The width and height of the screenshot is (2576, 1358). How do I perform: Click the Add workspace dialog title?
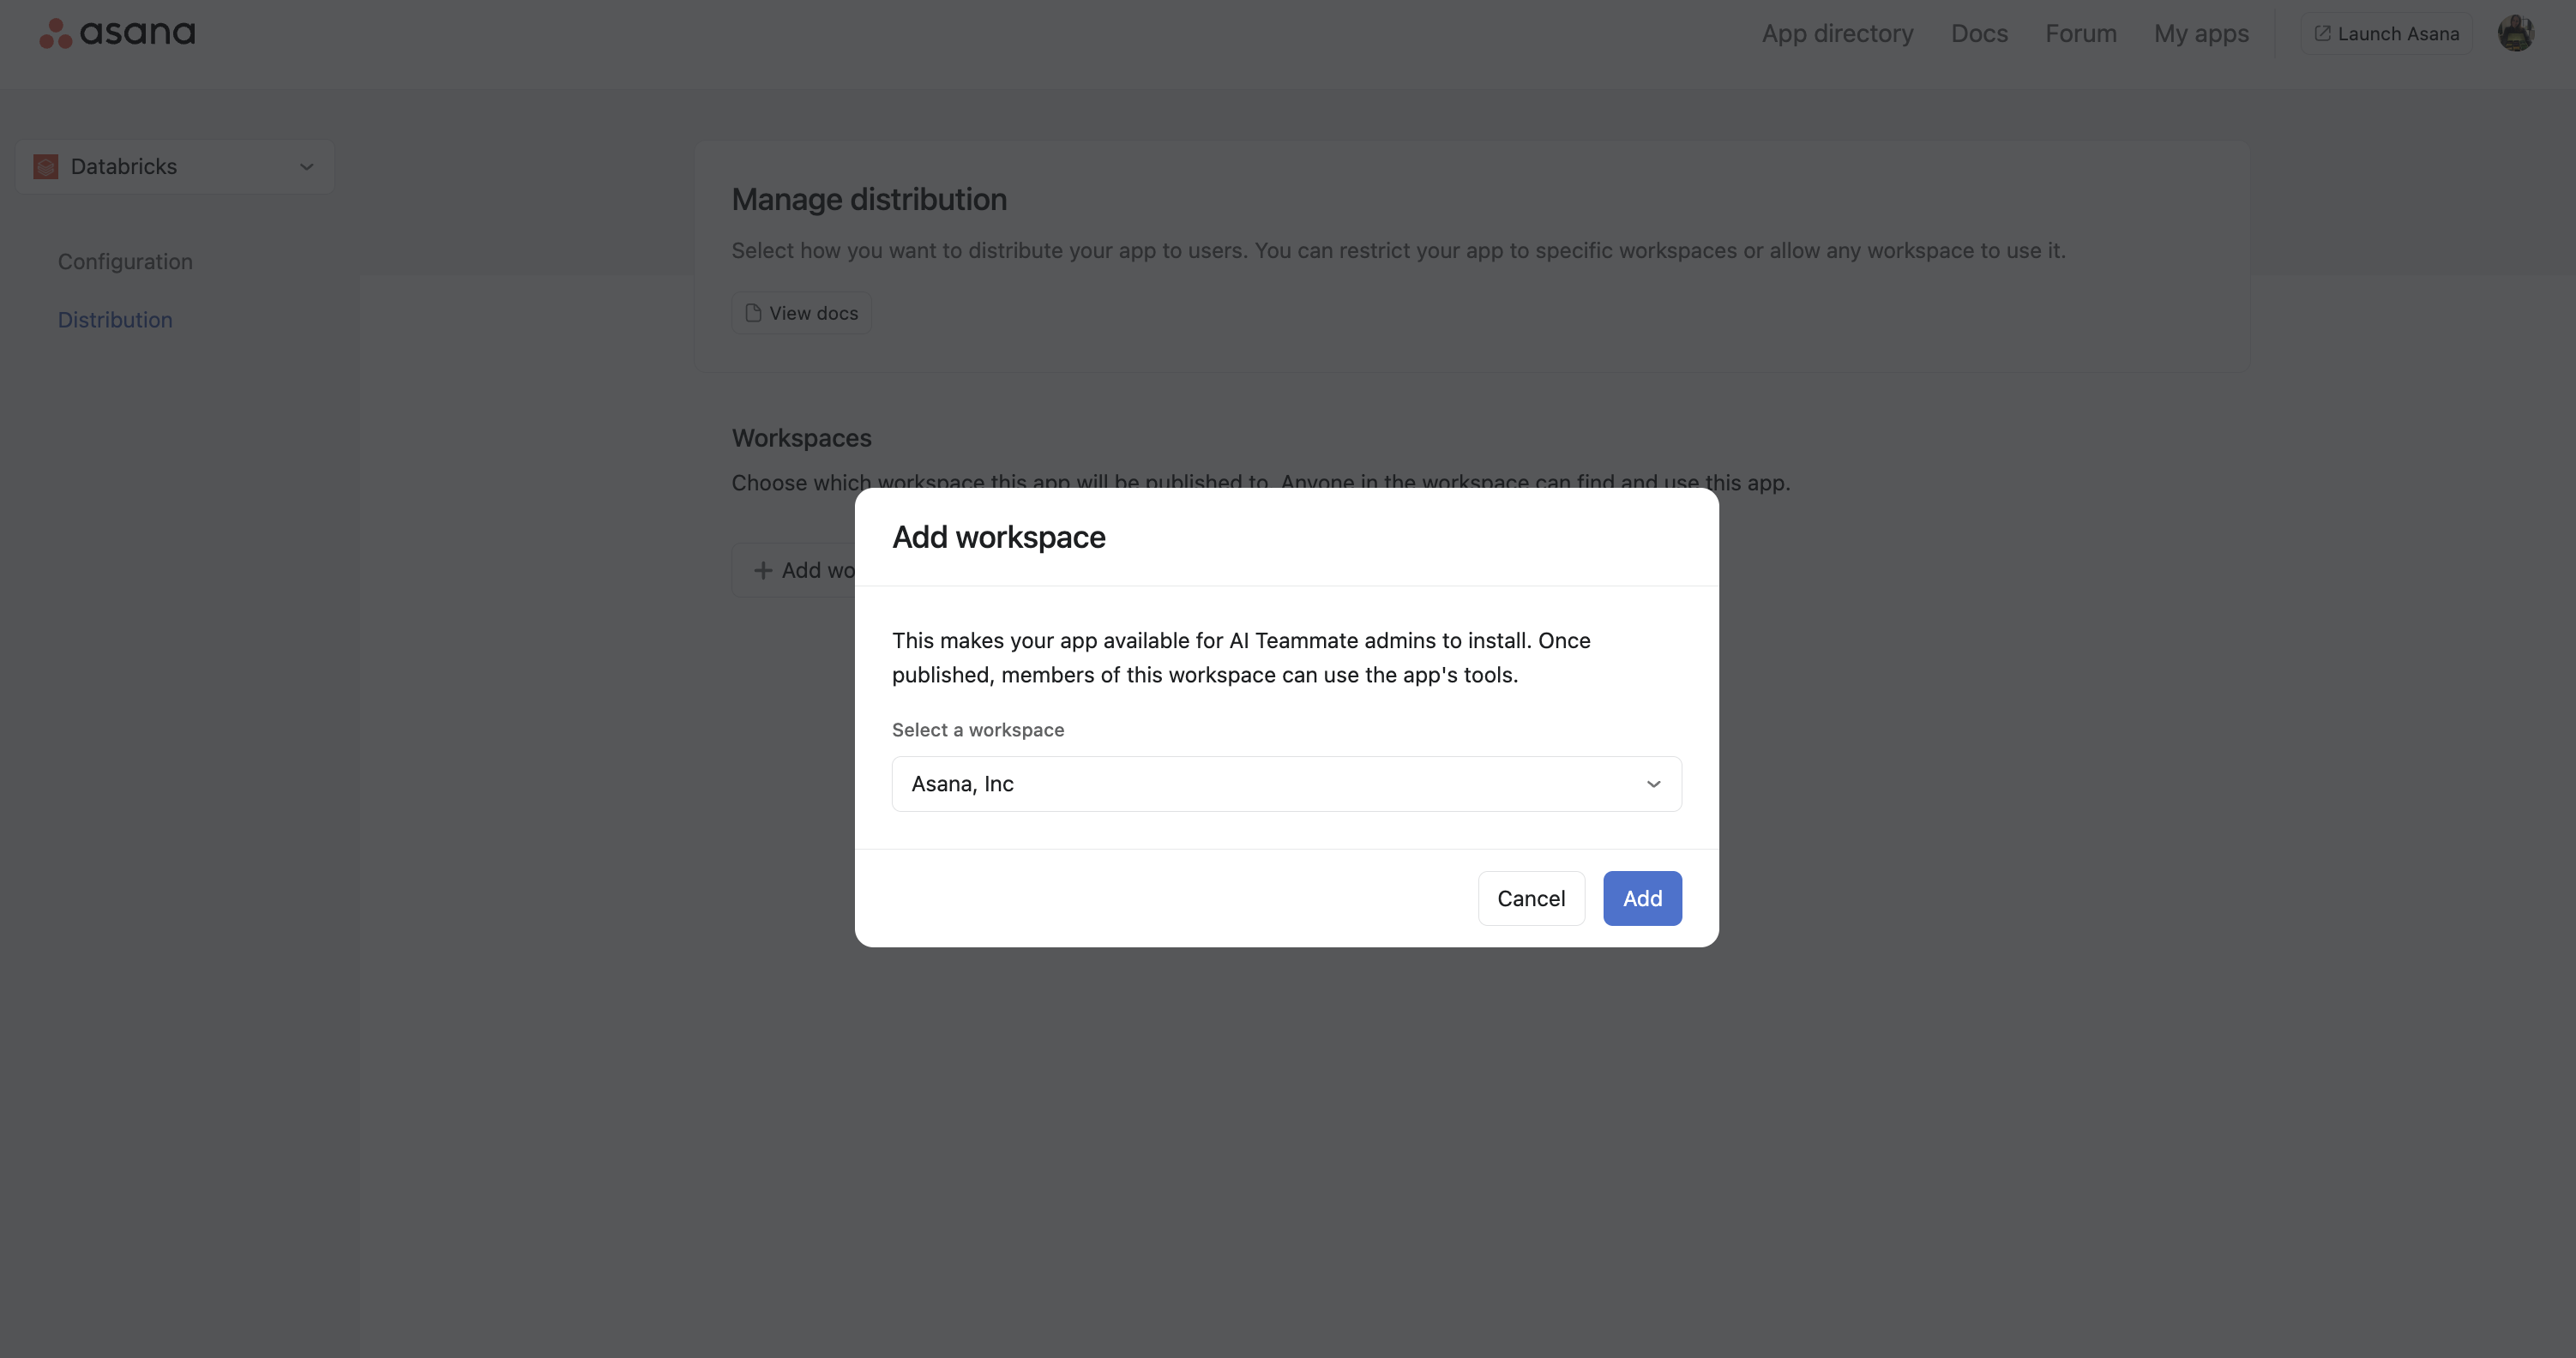click(x=998, y=537)
